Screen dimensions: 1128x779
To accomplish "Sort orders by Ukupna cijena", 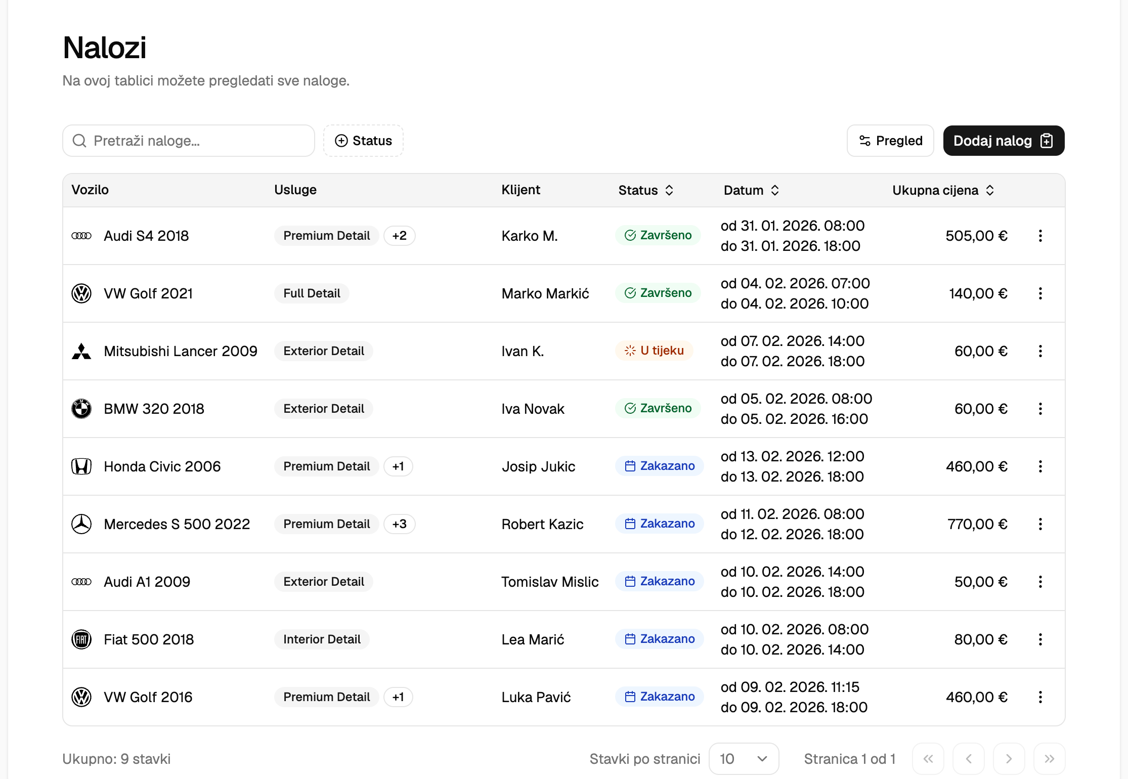I will point(943,190).
